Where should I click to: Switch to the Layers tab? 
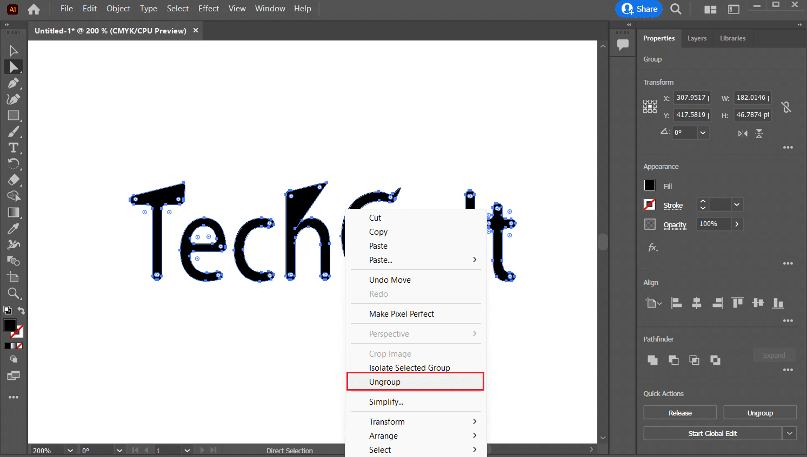pyautogui.click(x=697, y=38)
